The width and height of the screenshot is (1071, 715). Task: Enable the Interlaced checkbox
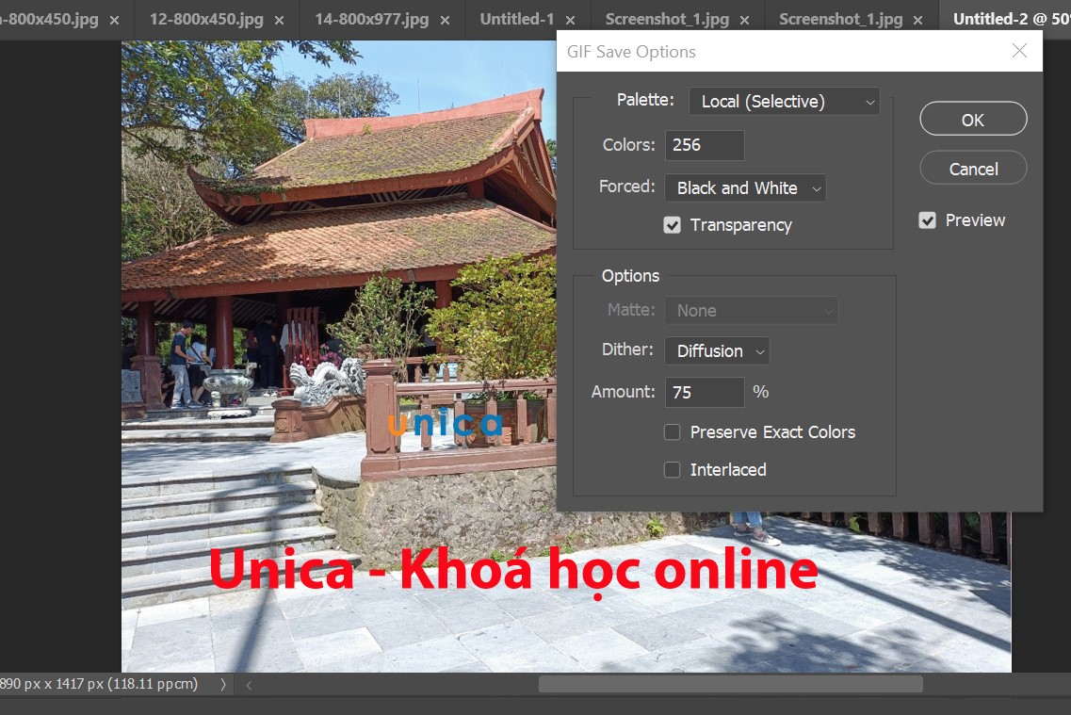(x=672, y=470)
